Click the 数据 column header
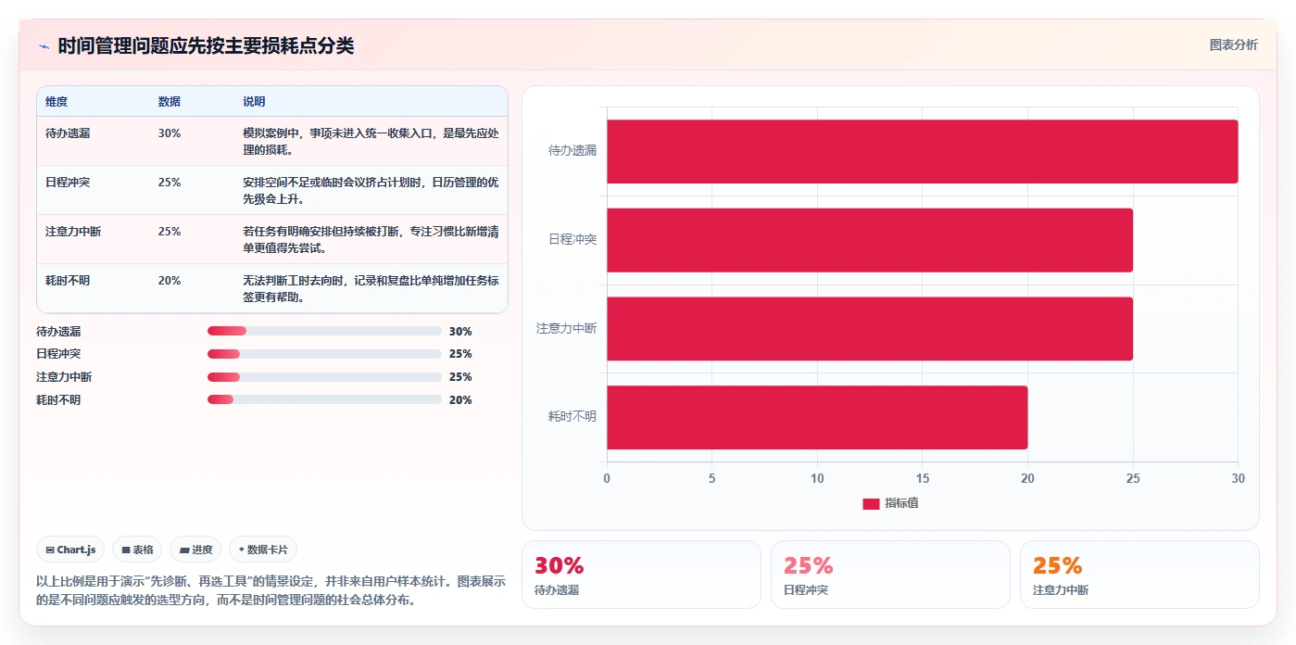Screen dimensions: 1296x645 (x=170, y=102)
